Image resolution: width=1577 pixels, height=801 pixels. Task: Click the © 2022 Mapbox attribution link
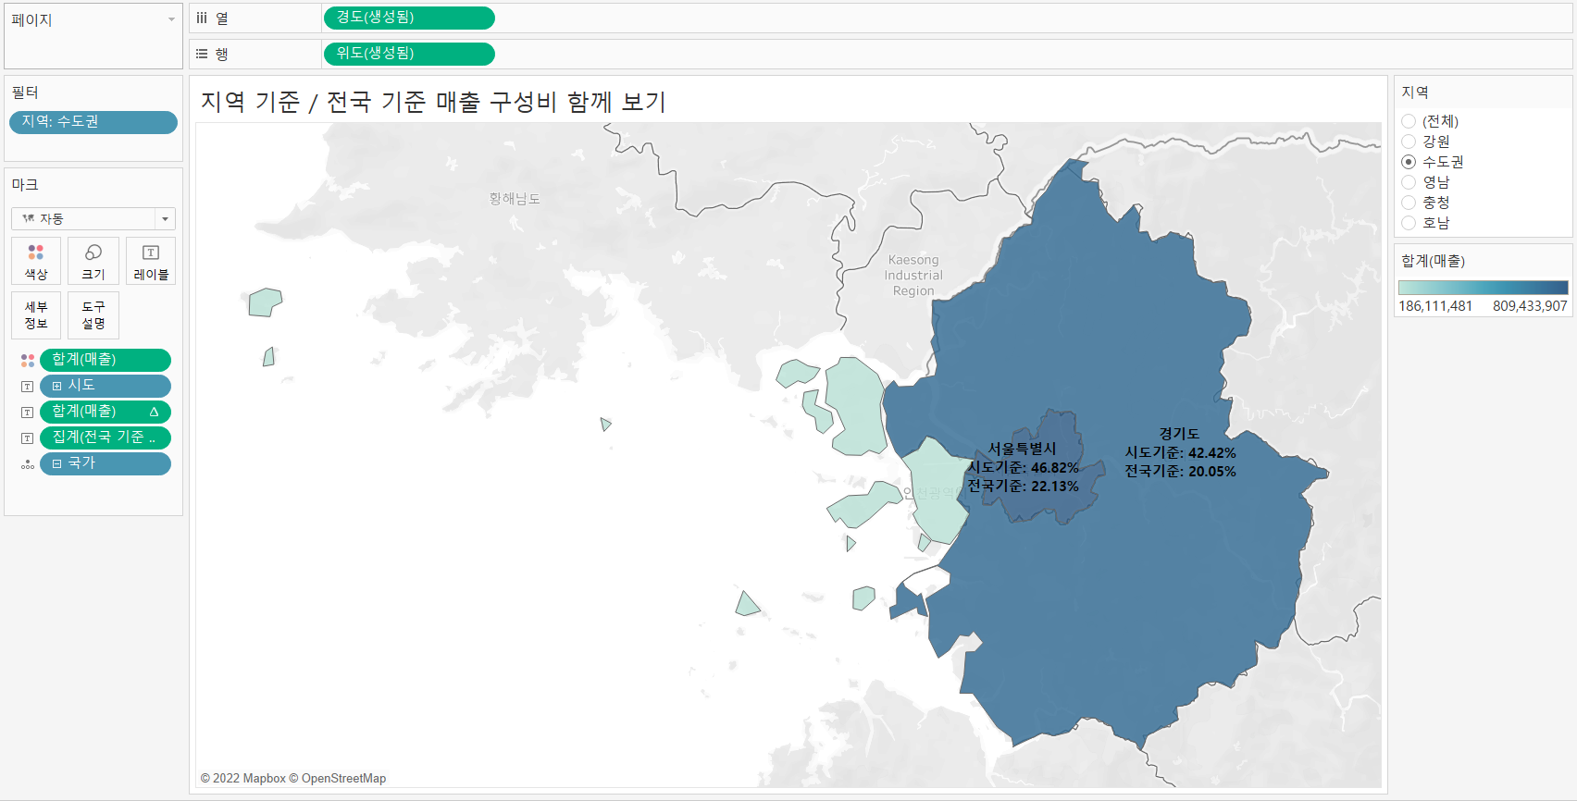click(243, 779)
